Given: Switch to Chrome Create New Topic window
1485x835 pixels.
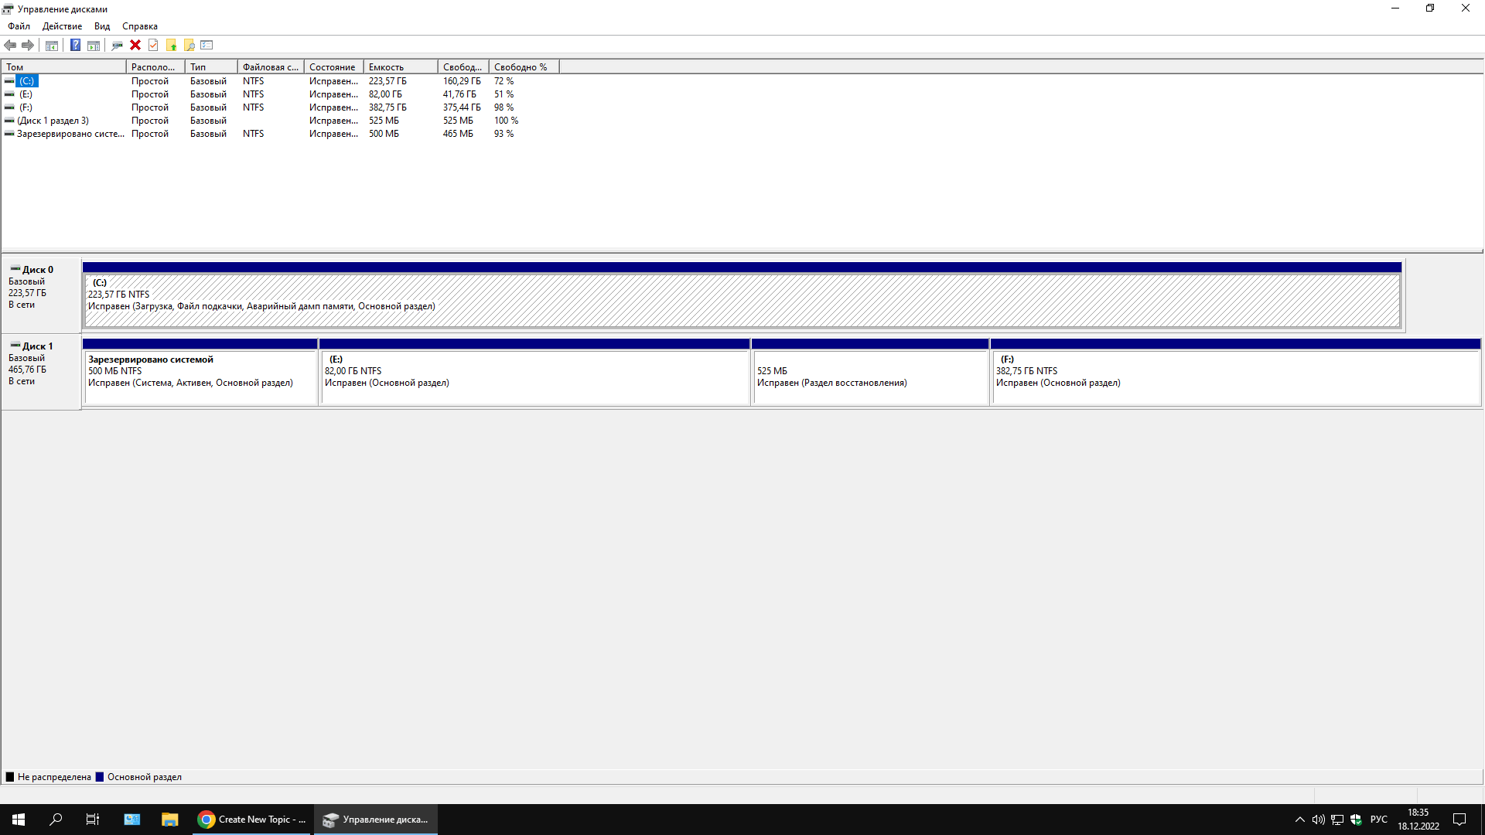Looking at the screenshot, I should 253,820.
